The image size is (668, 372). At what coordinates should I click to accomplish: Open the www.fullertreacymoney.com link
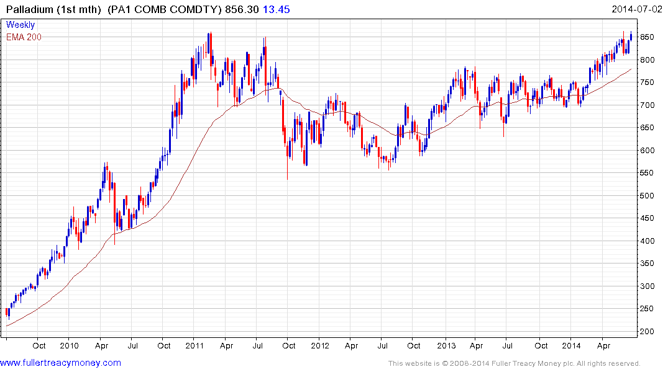[60, 363]
